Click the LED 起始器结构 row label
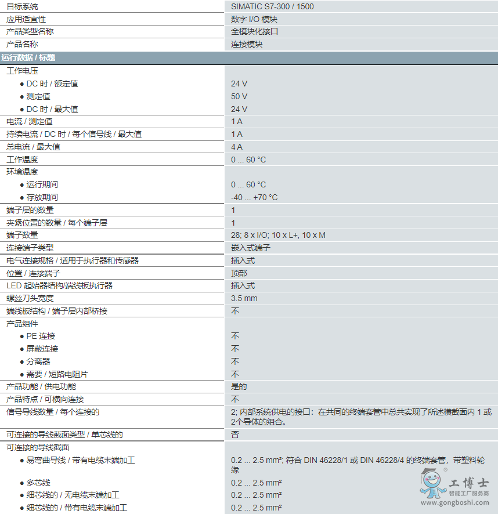The width and height of the screenshot is (498, 514). 59,285
